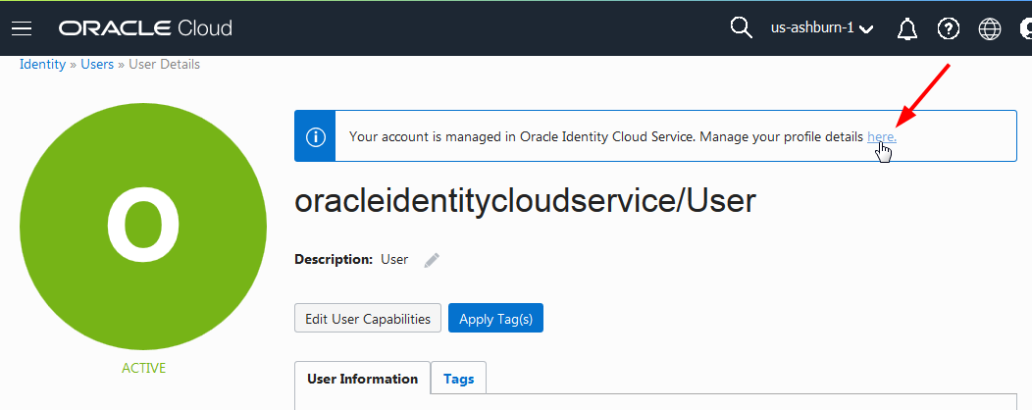Click Edit User Capabilities button

[368, 319]
